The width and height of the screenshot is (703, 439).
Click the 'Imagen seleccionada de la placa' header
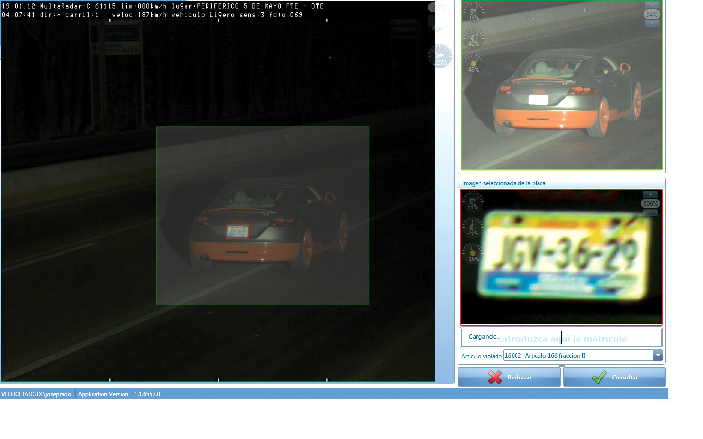(504, 183)
